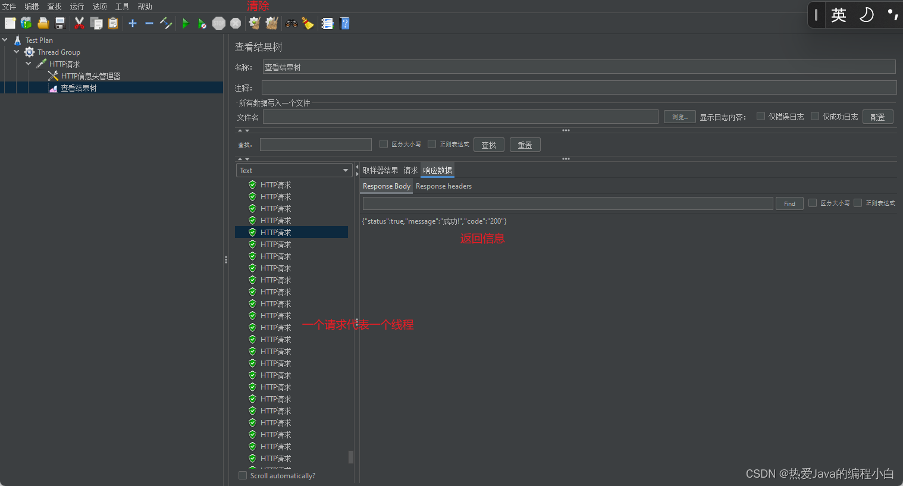The height and width of the screenshot is (486, 903).
Task: Click the scissors Cut icon
Action: [x=79, y=24]
